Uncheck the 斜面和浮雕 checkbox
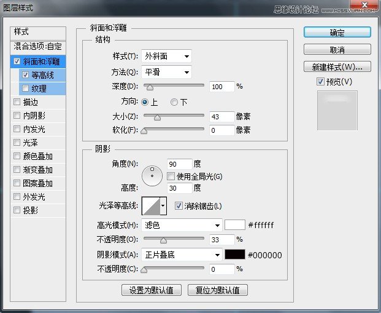The height and width of the screenshot is (313, 381). click(17, 61)
